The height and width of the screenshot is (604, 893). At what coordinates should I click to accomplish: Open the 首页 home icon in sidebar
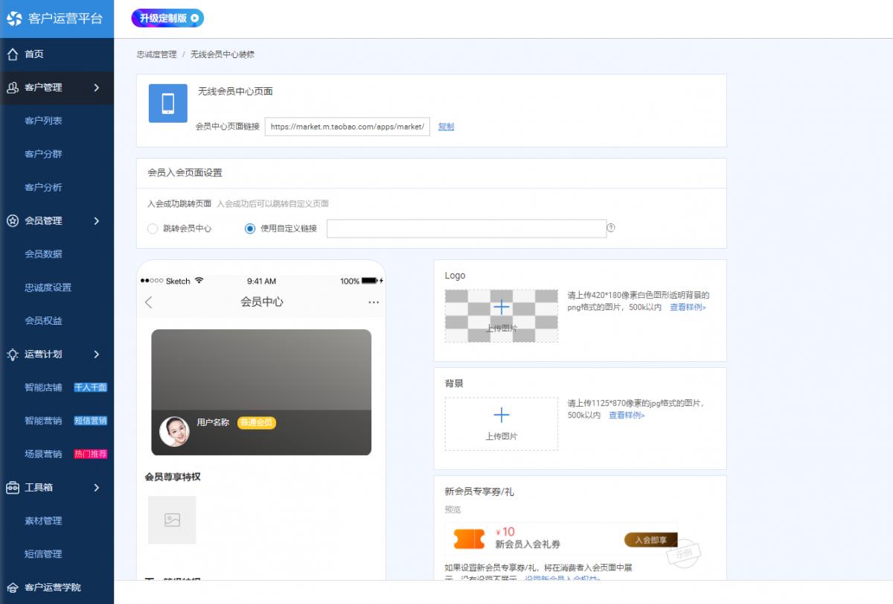point(11,54)
